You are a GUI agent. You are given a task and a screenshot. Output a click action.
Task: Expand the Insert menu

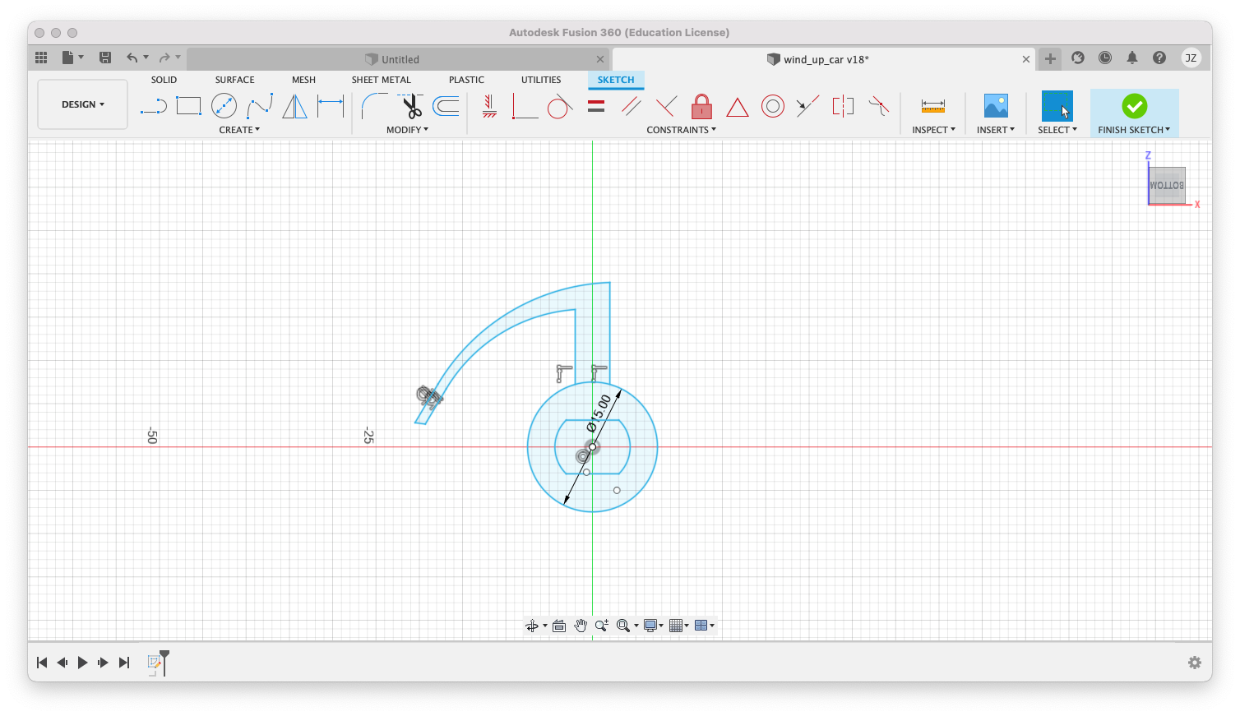(996, 130)
